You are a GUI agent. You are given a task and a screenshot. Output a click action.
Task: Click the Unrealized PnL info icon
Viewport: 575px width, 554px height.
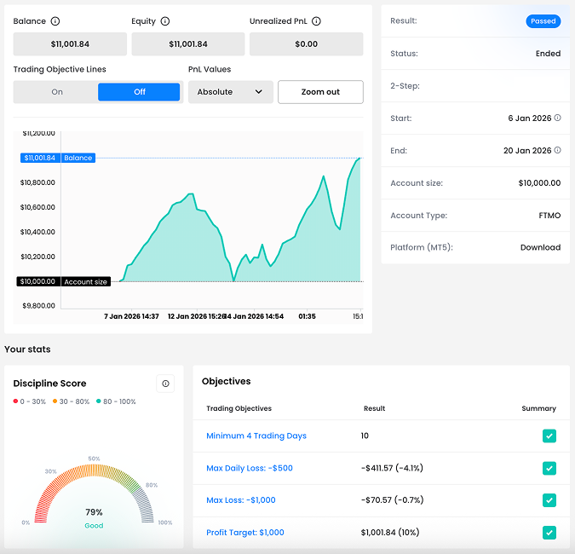click(x=316, y=21)
